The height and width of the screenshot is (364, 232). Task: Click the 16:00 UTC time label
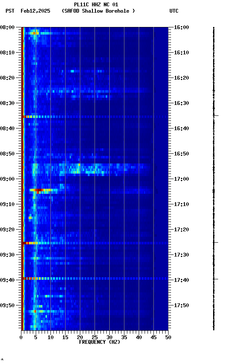coord(182,27)
